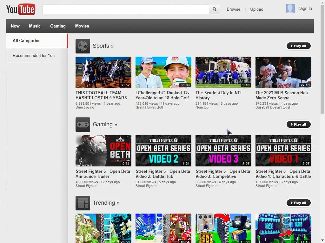The height and width of the screenshot is (243, 325).
Task: Switch to the Now tab
Action: tap(15, 26)
